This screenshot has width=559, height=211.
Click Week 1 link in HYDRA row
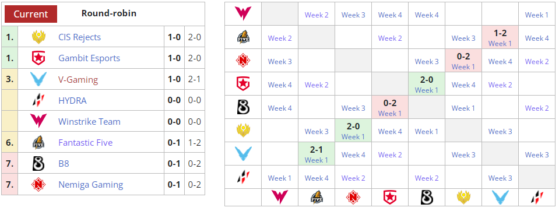(x=280, y=178)
